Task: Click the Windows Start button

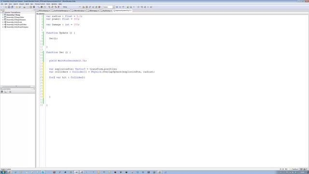Action: (3, 172)
